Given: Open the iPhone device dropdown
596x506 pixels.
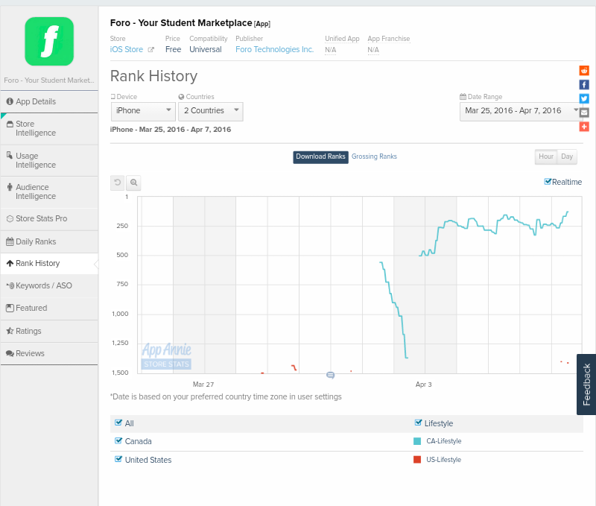Looking at the screenshot, I should point(143,111).
